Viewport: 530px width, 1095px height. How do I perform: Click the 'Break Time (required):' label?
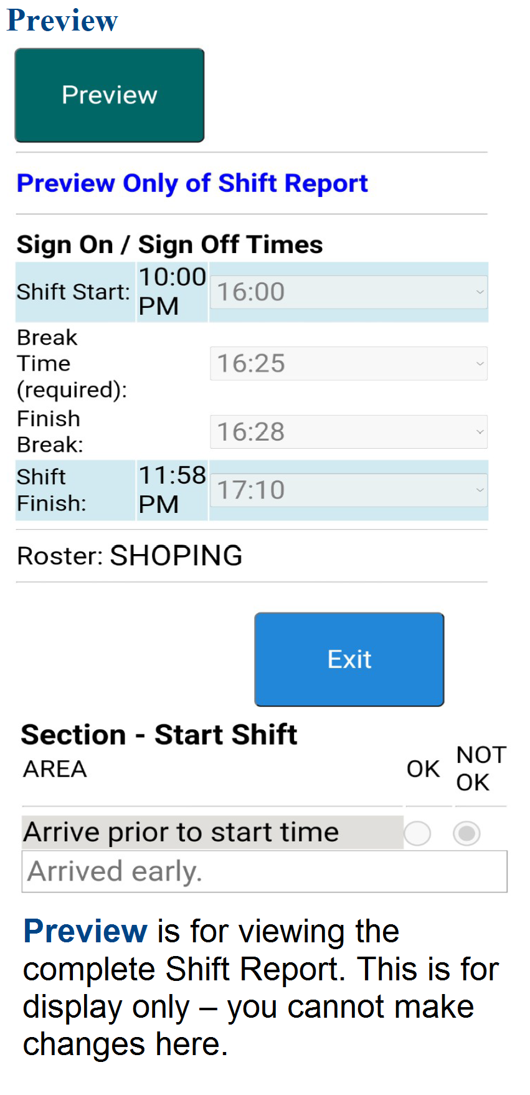click(x=72, y=363)
